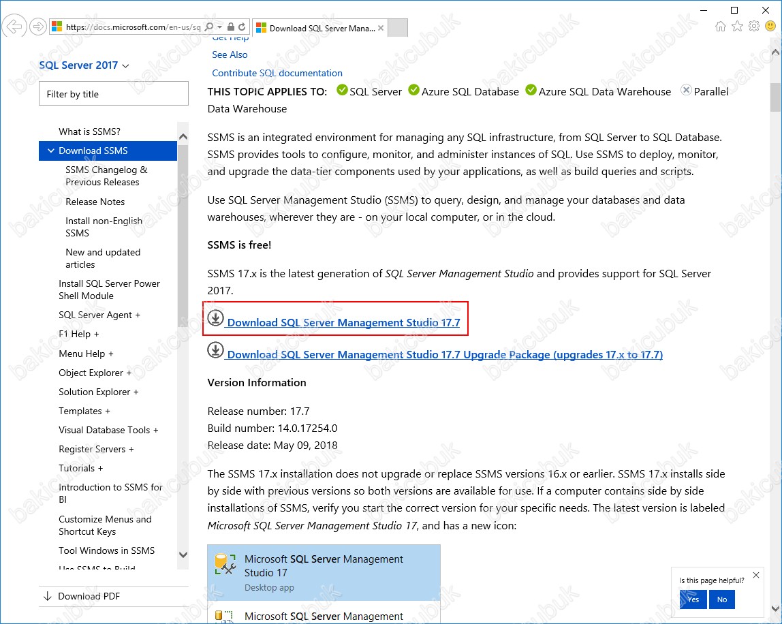Click the Filter by title field
The image size is (782, 624).
pos(114,94)
